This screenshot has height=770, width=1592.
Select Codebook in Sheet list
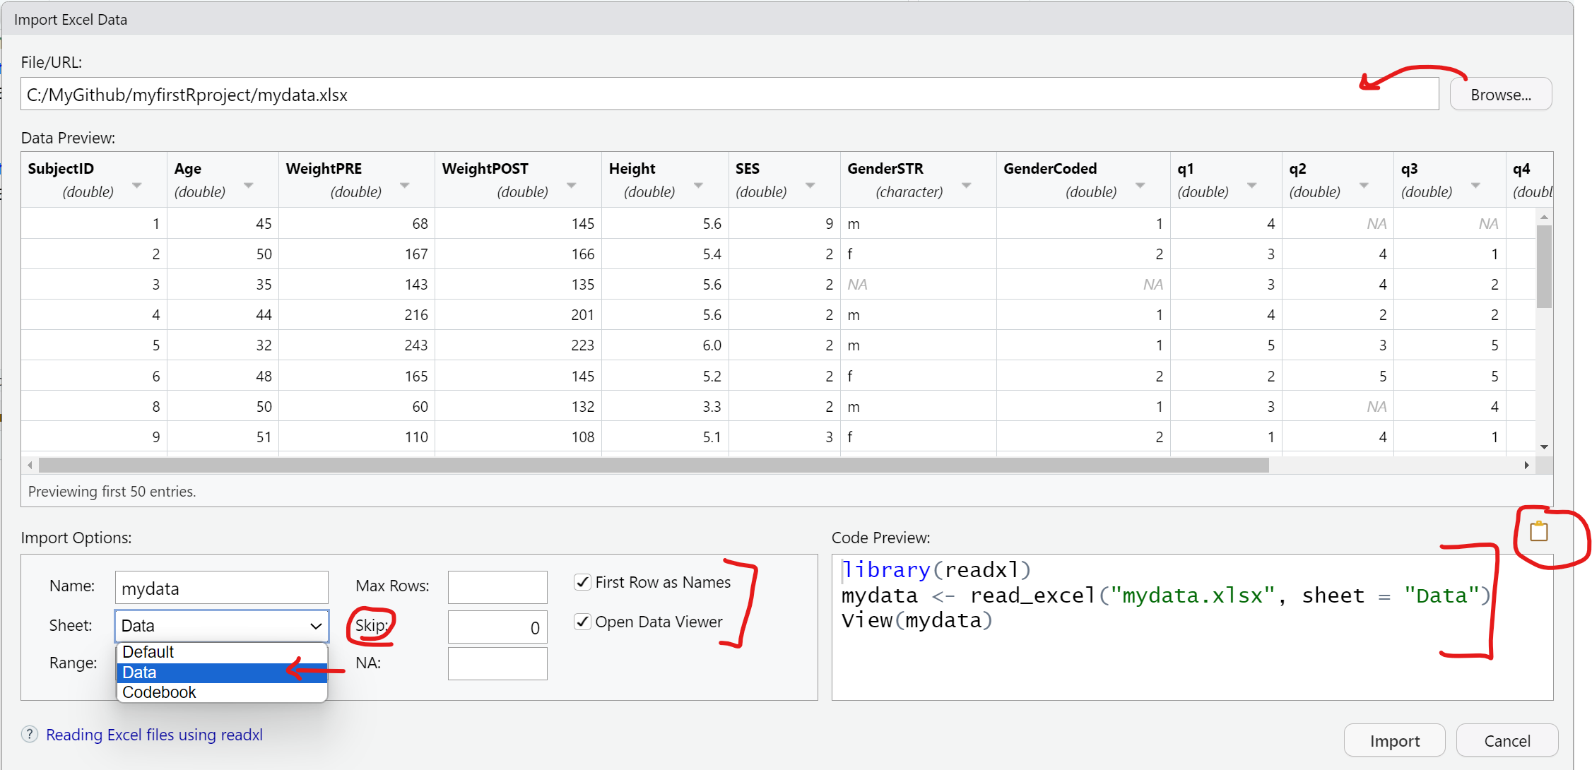222,692
